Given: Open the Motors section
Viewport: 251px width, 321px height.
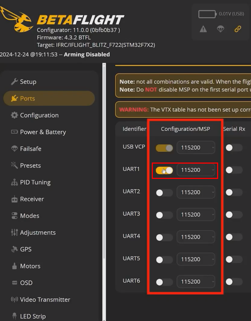Looking at the screenshot, I should (x=30, y=266).
